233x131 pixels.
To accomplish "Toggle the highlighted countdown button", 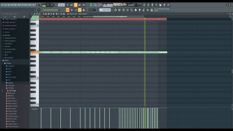I will click(76, 5).
